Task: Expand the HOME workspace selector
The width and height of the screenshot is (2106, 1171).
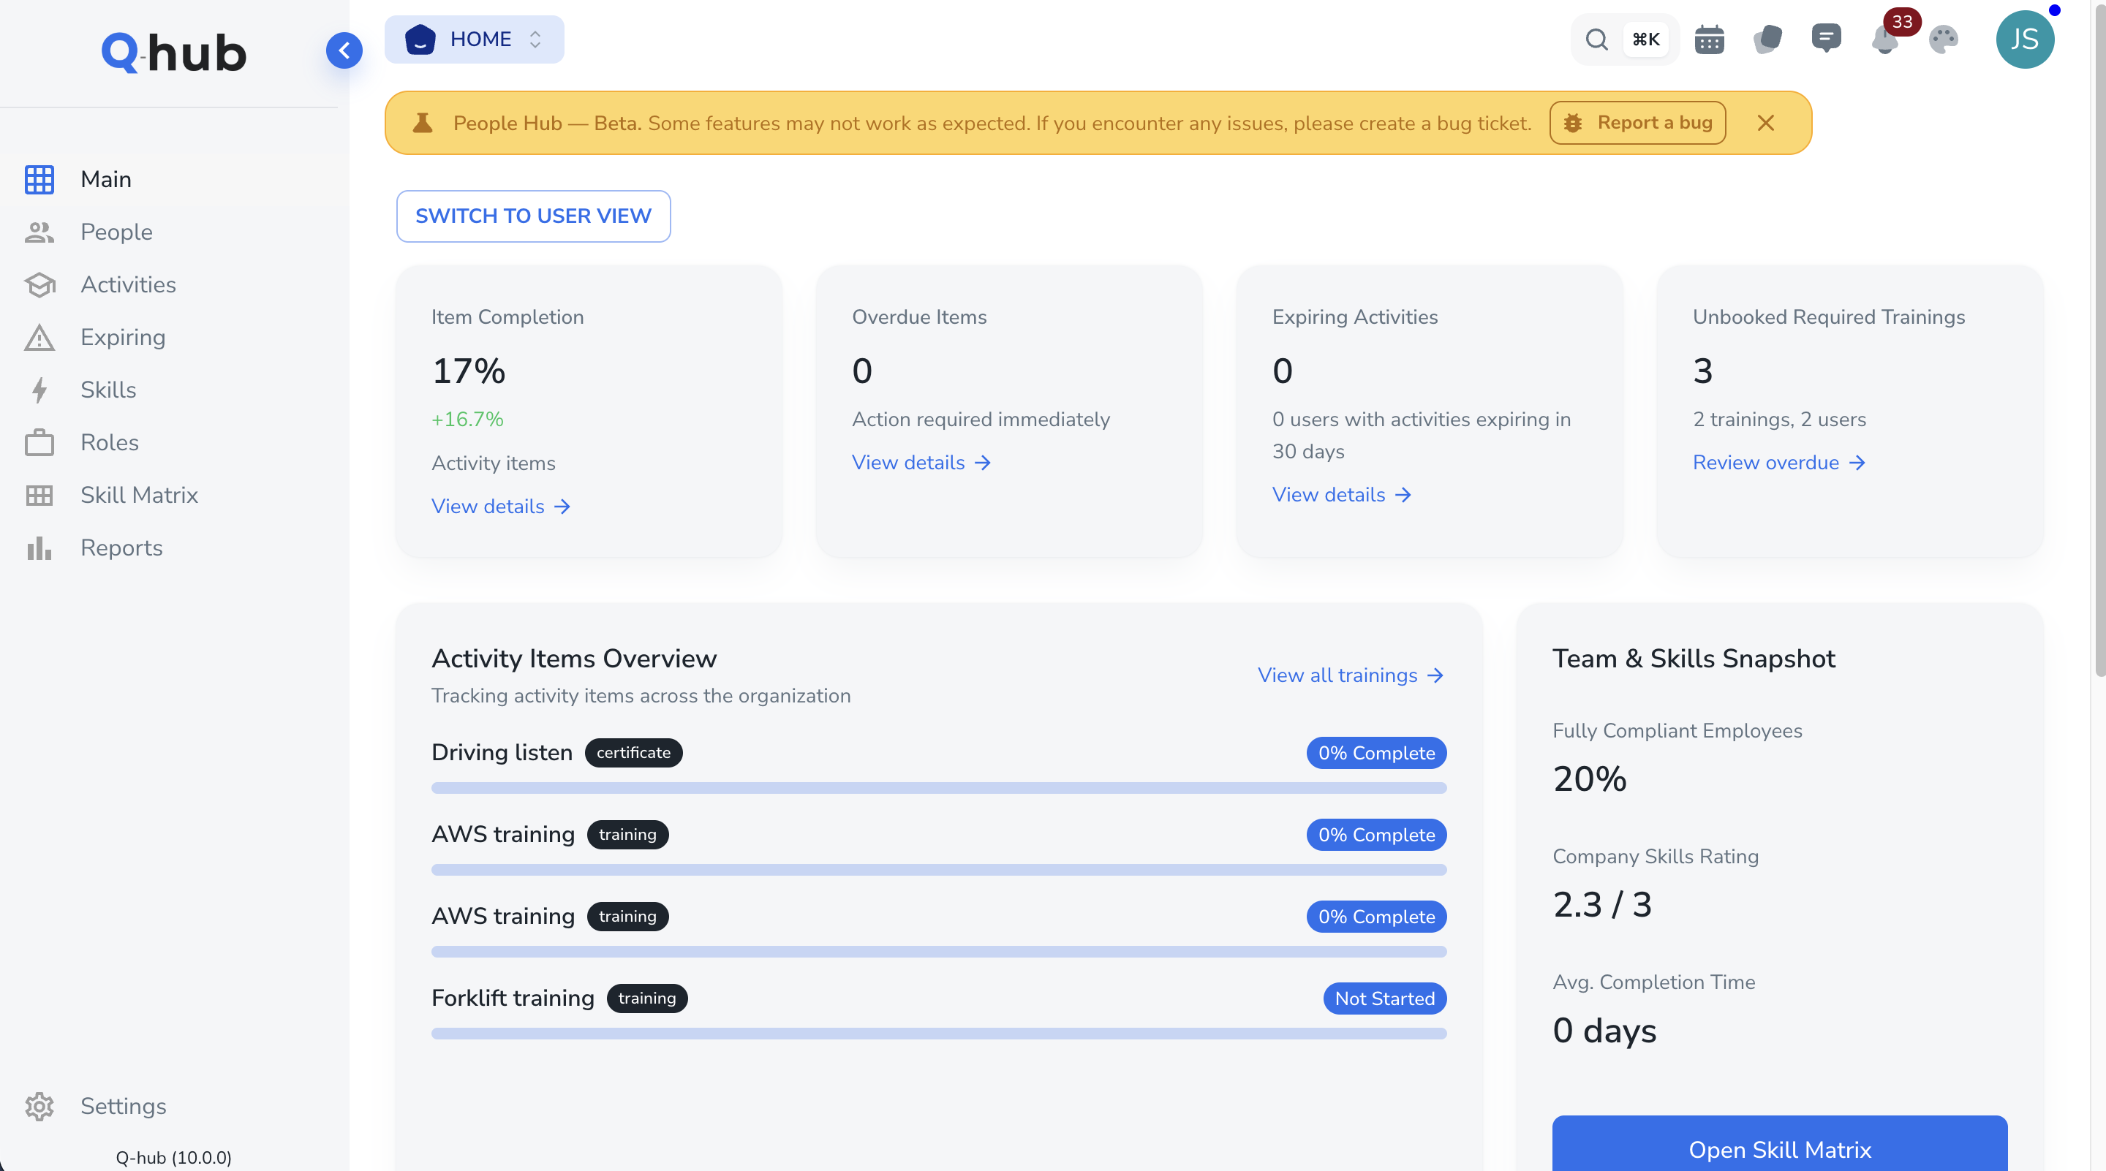Action: (x=474, y=39)
